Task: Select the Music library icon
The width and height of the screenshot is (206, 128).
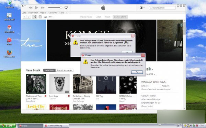Action: [35, 17]
